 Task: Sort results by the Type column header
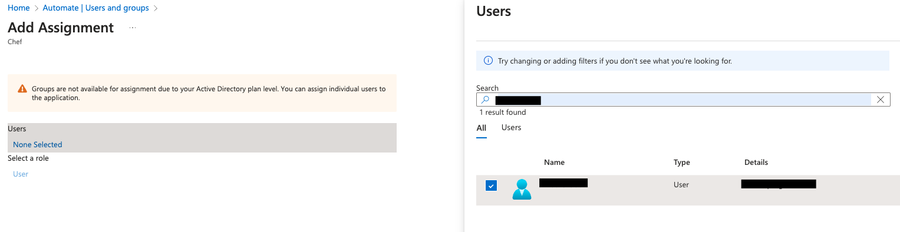click(682, 163)
